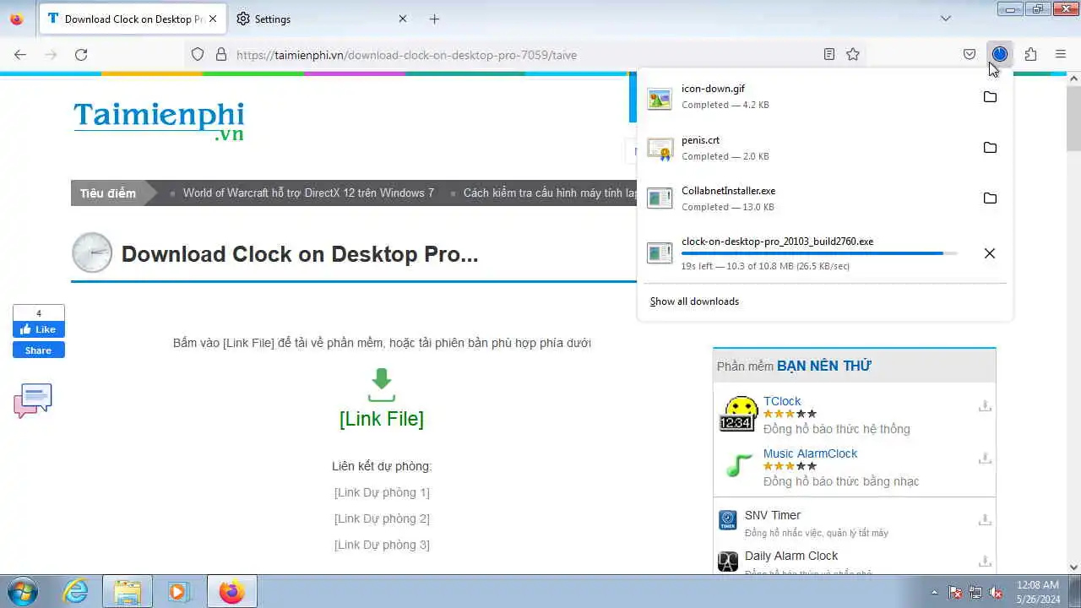Click the World of Warcraft DirectX 12 headline
The width and height of the screenshot is (1081, 608).
tap(308, 193)
